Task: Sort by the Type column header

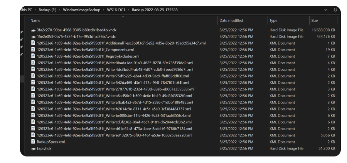Action: coord(273,20)
